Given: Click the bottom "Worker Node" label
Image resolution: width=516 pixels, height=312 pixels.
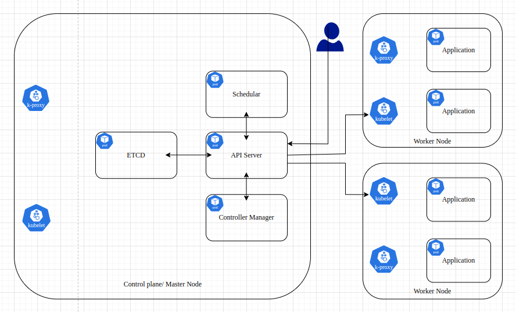Looking at the screenshot, I should (x=432, y=291).
